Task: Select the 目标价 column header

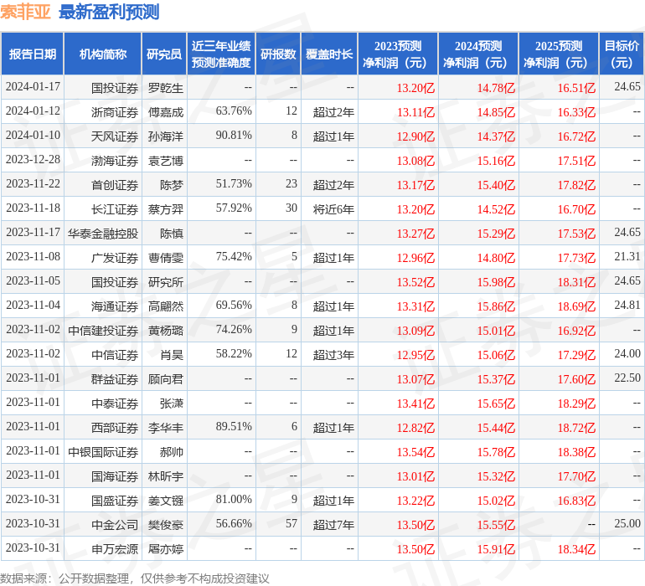Action: (622, 54)
